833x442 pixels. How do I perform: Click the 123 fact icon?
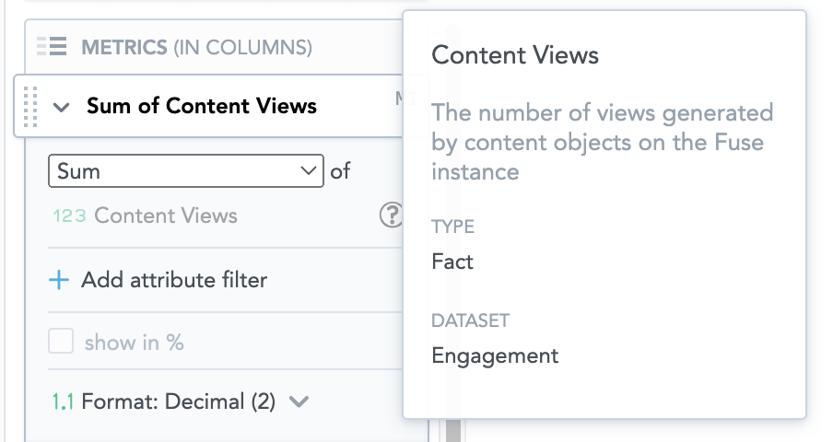pyautogui.click(x=69, y=216)
